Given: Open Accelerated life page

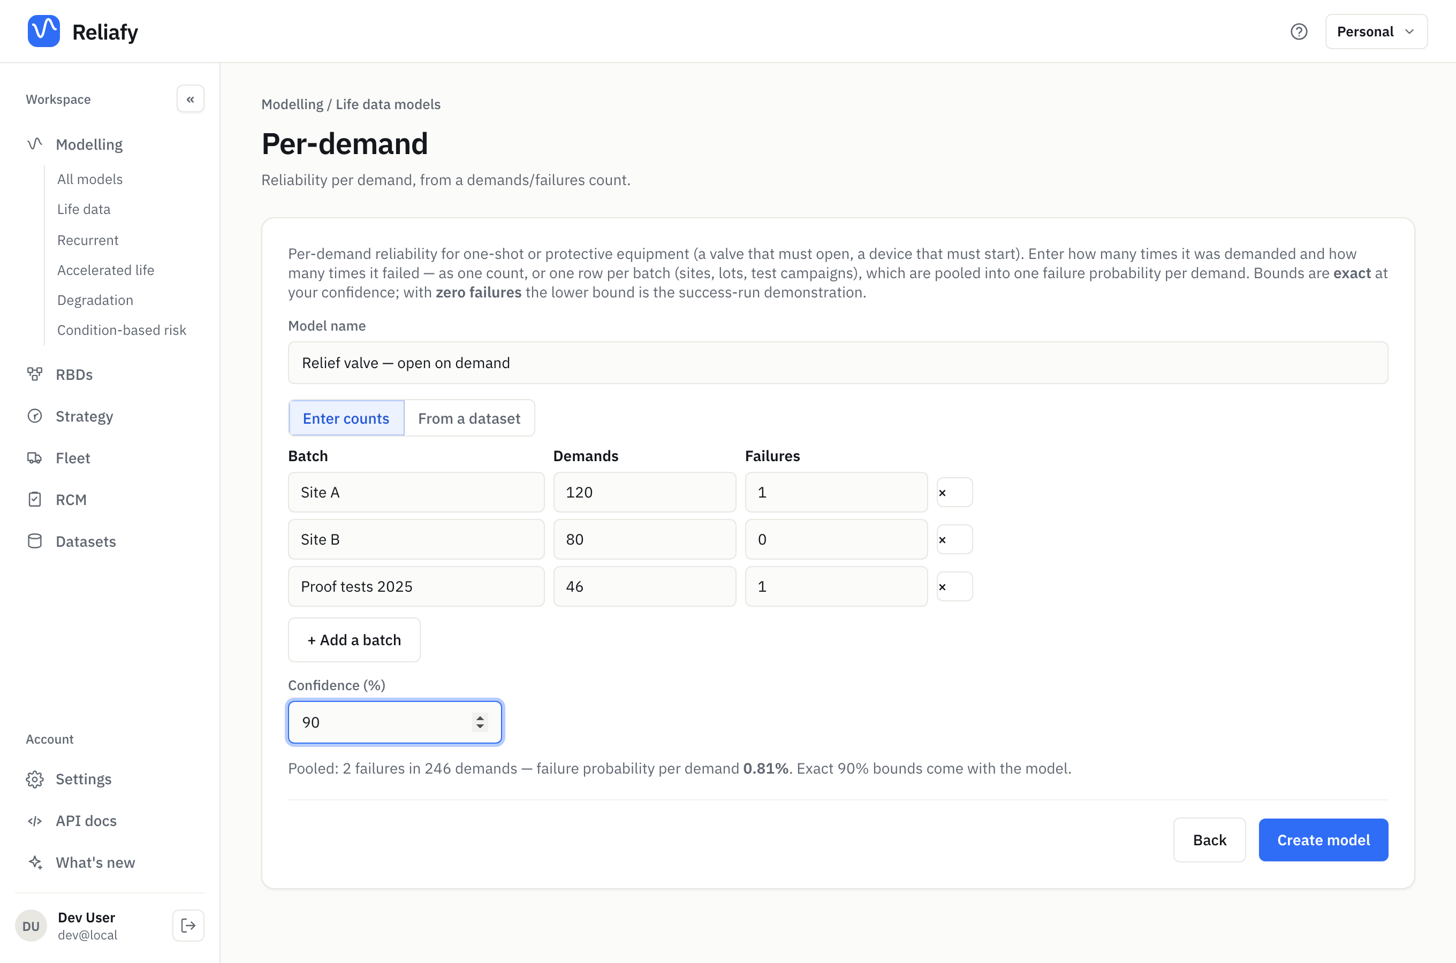Looking at the screenshot, I should click(105, 270).
